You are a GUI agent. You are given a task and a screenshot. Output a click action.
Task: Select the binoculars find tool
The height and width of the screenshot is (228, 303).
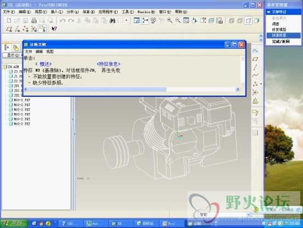coord(112,20)
